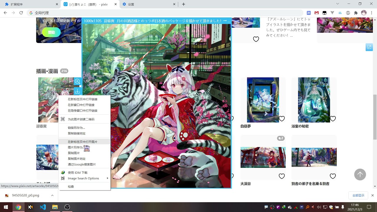
Task: Switch to the 设置 tab
Action: point(148,4)
